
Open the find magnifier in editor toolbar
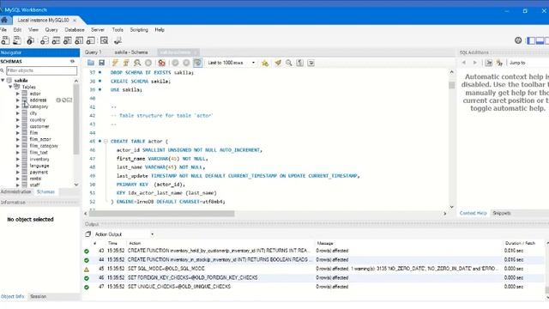[x=289, y=63]
